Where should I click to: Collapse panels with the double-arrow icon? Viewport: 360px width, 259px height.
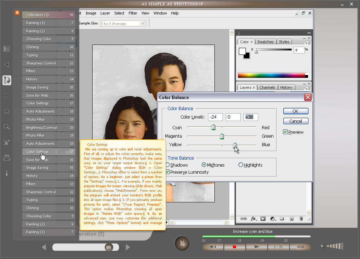(x=309, y=33)
